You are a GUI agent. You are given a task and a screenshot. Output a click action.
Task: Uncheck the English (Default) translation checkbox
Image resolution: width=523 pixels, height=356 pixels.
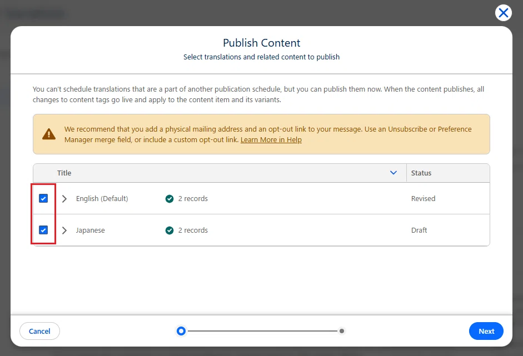[43, 198]
